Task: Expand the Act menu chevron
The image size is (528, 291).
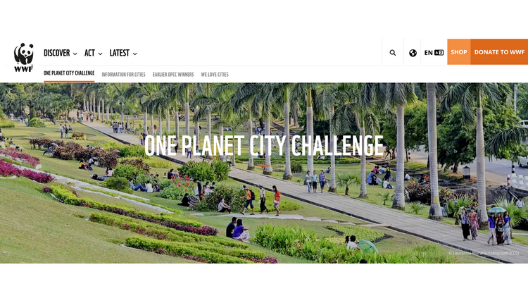Action: coord(101,54)
